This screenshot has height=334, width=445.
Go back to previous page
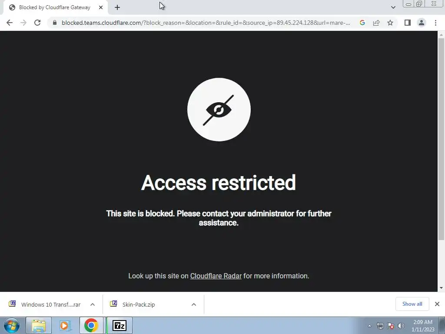10,23
